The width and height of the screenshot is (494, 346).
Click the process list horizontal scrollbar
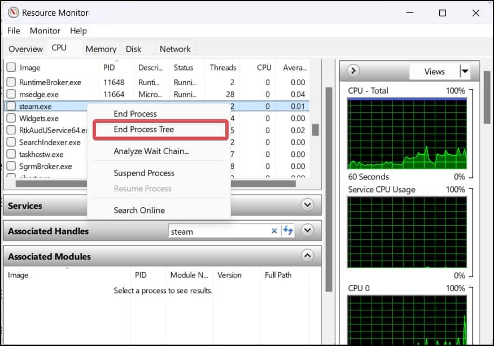156,183
